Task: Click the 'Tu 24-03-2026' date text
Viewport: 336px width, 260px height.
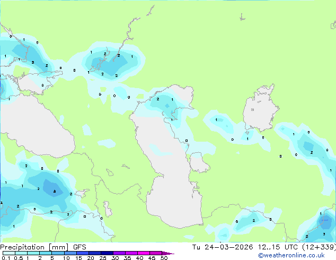Action: click(223, 247)
